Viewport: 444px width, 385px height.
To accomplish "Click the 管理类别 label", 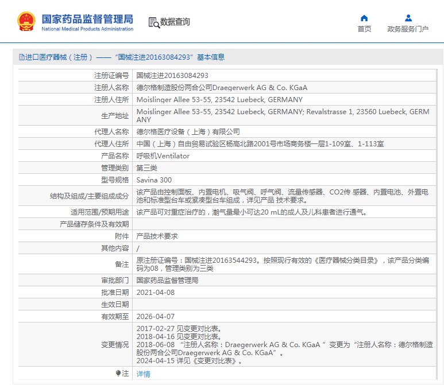I will pyautogui.click(x=115, y=168).
